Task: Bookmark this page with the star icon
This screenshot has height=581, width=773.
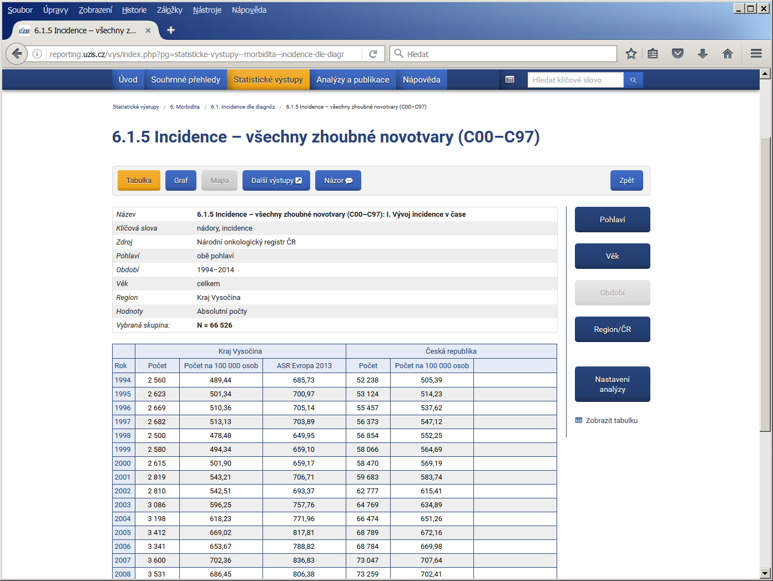Action: [x=631, y=54]
